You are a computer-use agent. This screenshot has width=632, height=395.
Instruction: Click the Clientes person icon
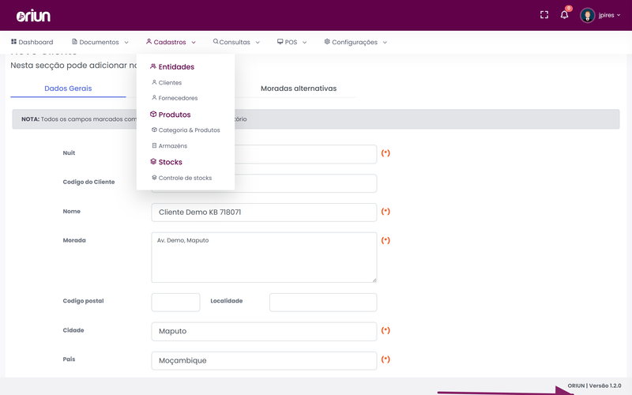pos(154,82)
